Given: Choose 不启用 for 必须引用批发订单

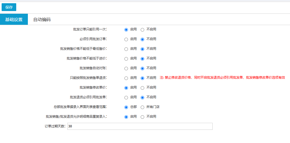Looking at the screenshot, I should [143, 39].
